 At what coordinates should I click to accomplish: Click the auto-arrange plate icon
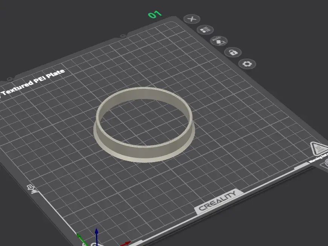click(x=218, y=41)
